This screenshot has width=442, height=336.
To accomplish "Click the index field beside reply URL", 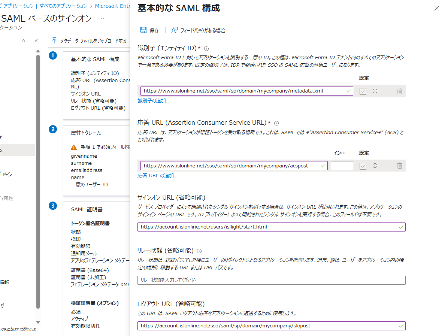I will 342,166.
